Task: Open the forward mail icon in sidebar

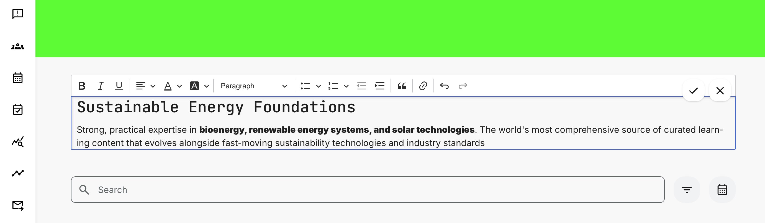Action: [17, 205]
